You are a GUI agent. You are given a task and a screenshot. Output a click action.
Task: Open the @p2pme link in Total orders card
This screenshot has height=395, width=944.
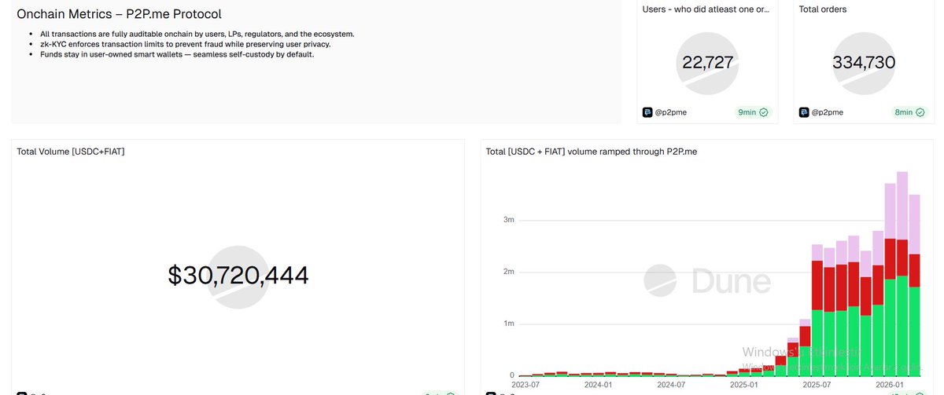tap(828, 112)
